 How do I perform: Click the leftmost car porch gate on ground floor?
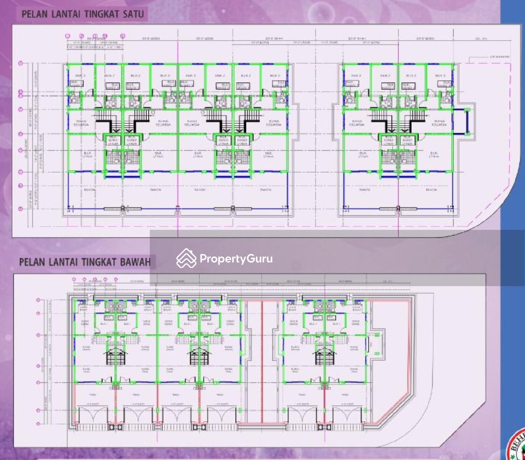(92, 414)
